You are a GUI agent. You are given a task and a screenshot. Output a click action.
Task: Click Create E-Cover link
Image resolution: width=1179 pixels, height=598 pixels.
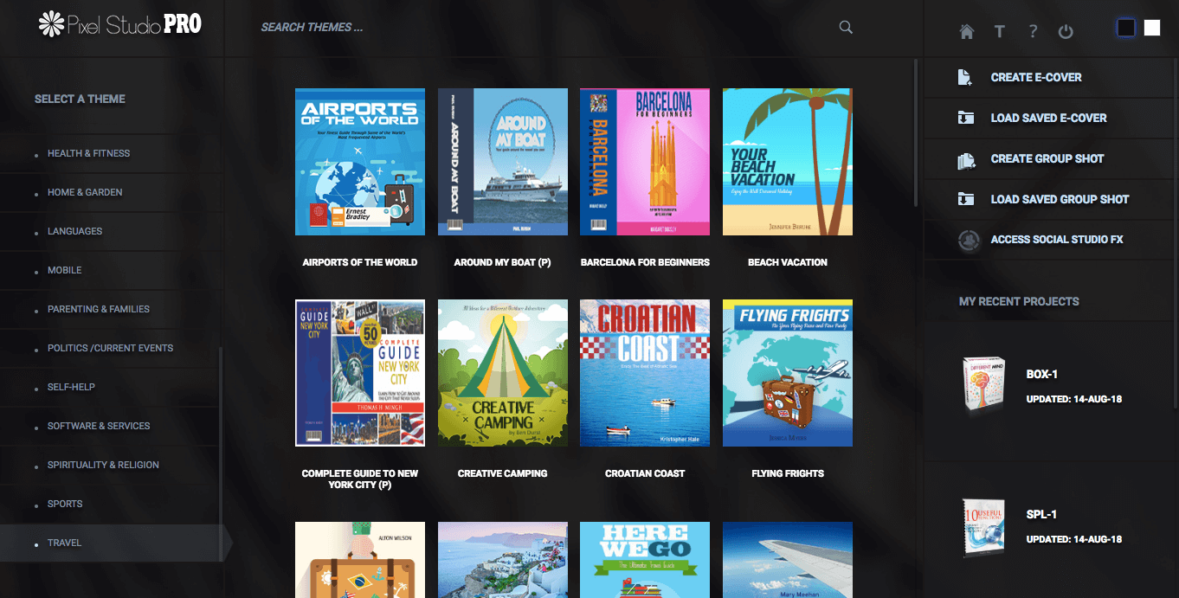pyautogui.click(x=1036, y=77)
